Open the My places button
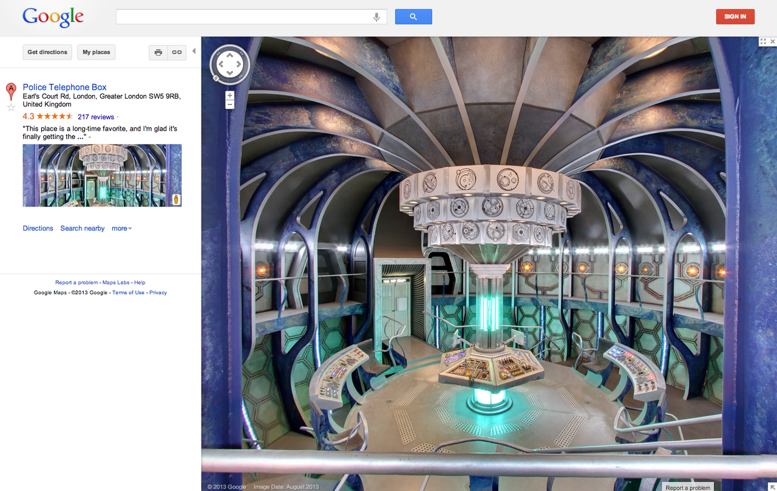This screenshot has width=777, height=491. pyautogui.click(x=97, y=52)
